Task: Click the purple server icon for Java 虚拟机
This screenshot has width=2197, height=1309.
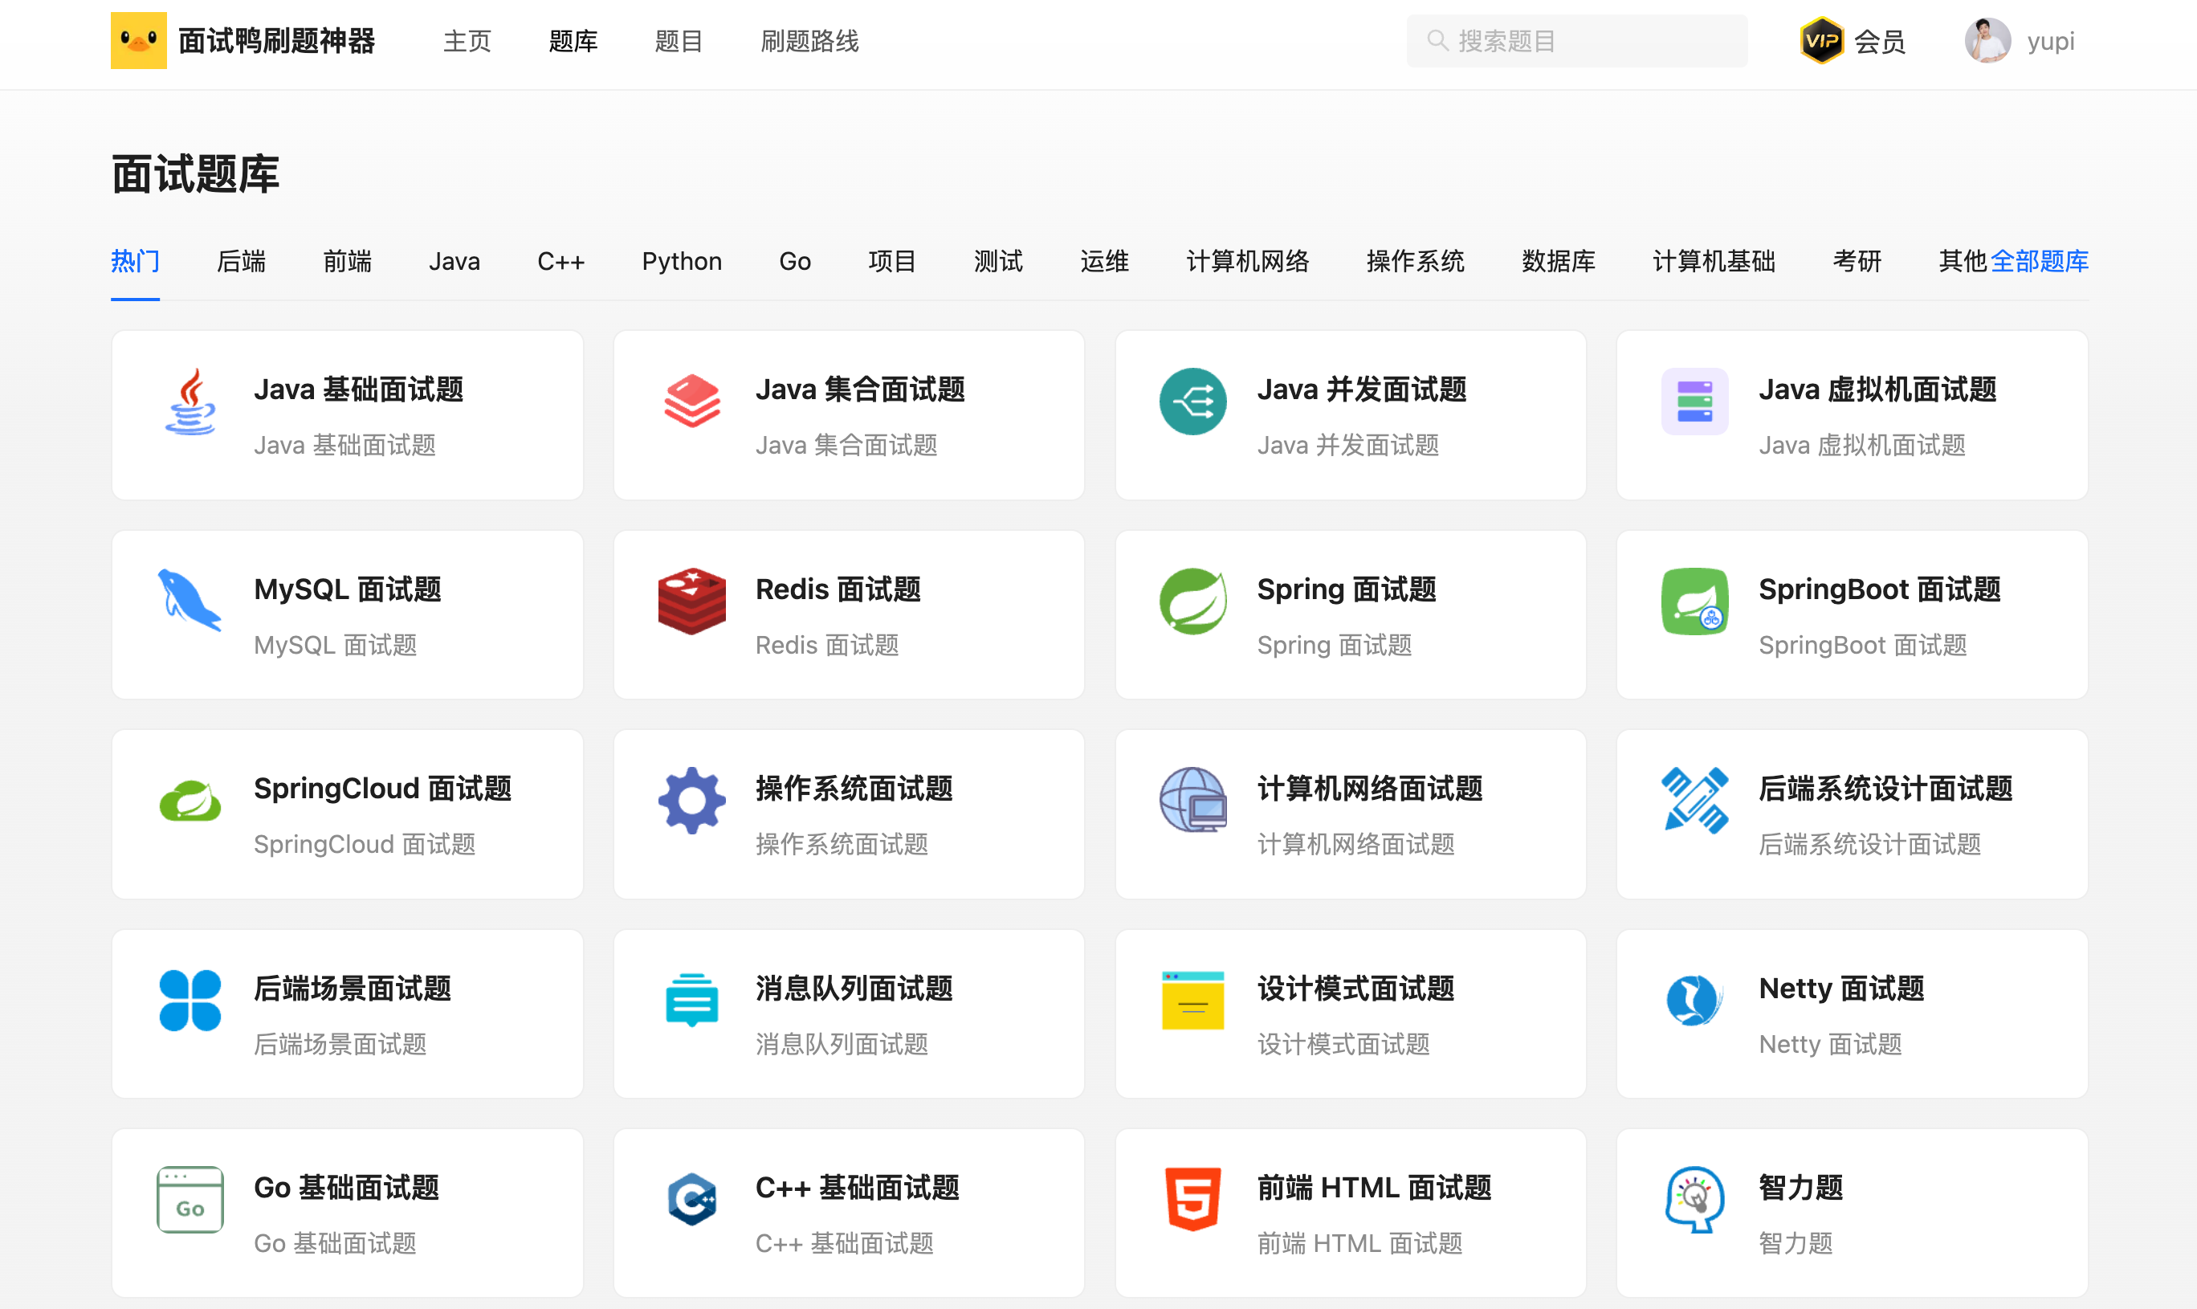Action: (1694, 402)
